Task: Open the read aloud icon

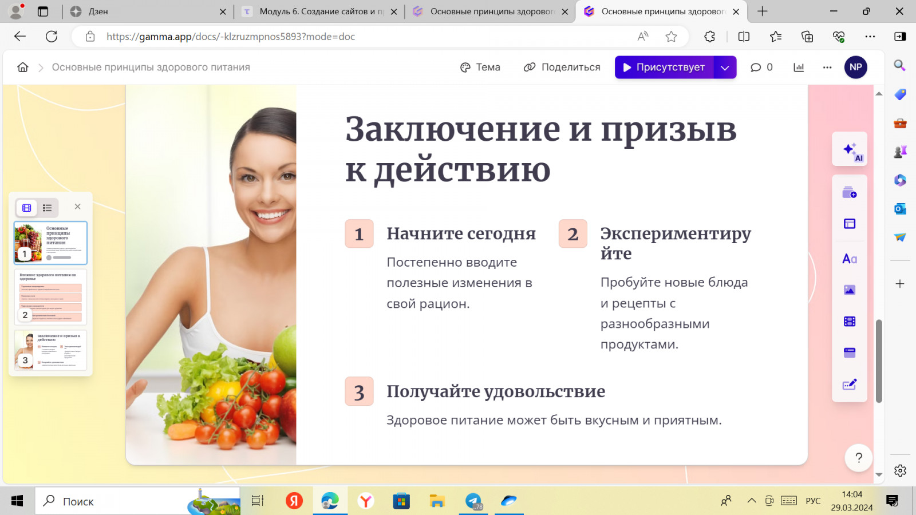Action: tap(643, 37)
